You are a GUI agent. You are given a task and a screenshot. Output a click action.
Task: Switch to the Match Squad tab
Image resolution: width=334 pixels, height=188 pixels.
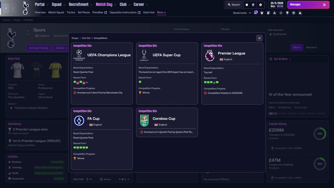coord(56,13)
